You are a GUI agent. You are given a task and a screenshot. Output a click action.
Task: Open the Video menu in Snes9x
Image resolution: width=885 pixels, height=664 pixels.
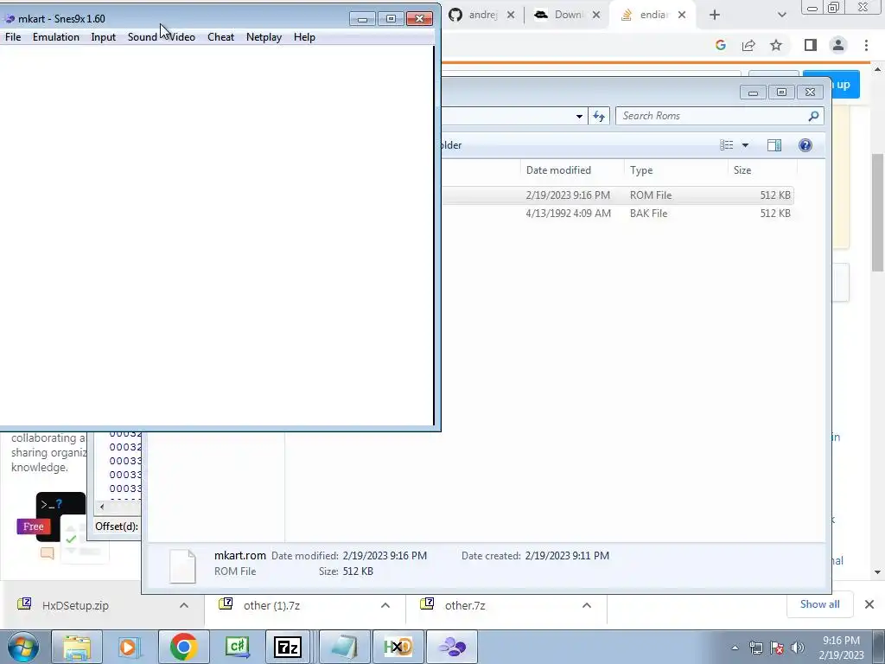[181, 37]
